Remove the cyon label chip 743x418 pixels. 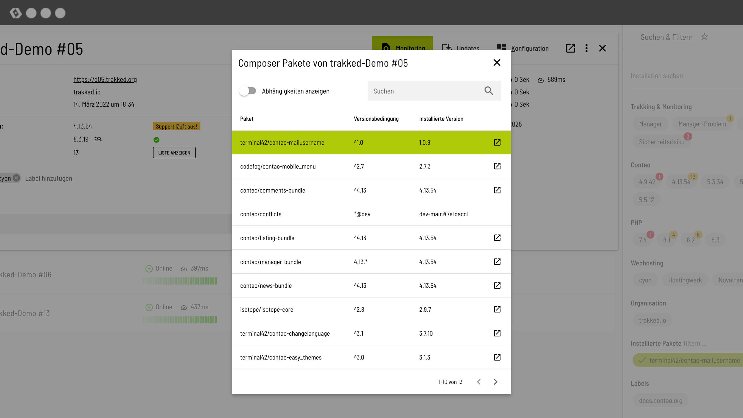[16, 178]
